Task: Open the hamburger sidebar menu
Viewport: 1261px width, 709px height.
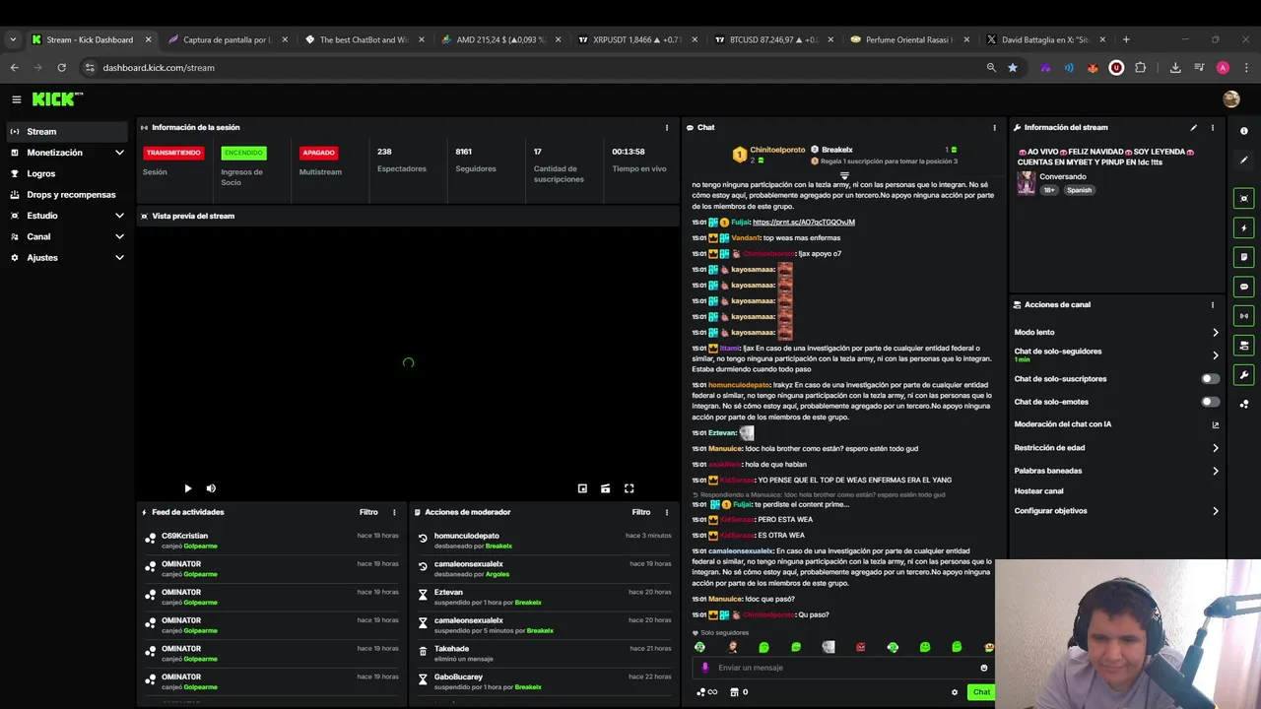Action: pos(16,99)
